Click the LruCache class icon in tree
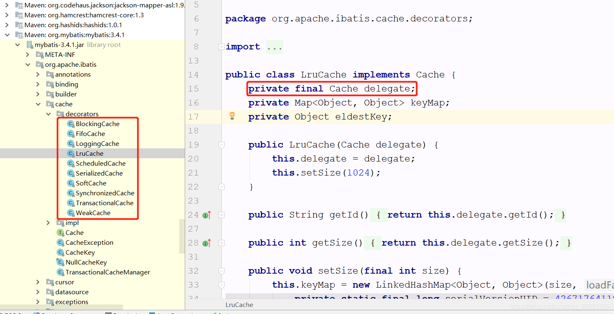 [x=71, y=153]
